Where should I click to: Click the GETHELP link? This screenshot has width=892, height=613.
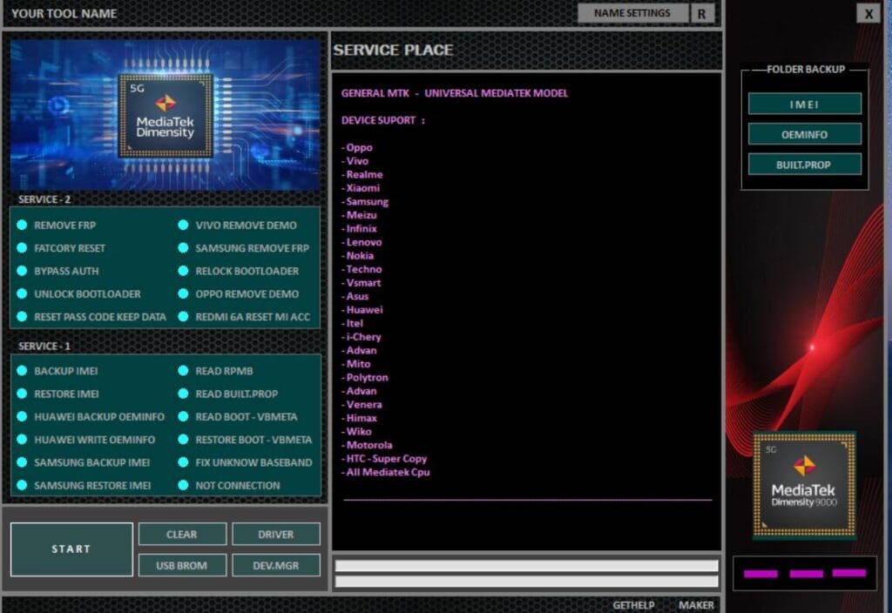coord(633,605)
